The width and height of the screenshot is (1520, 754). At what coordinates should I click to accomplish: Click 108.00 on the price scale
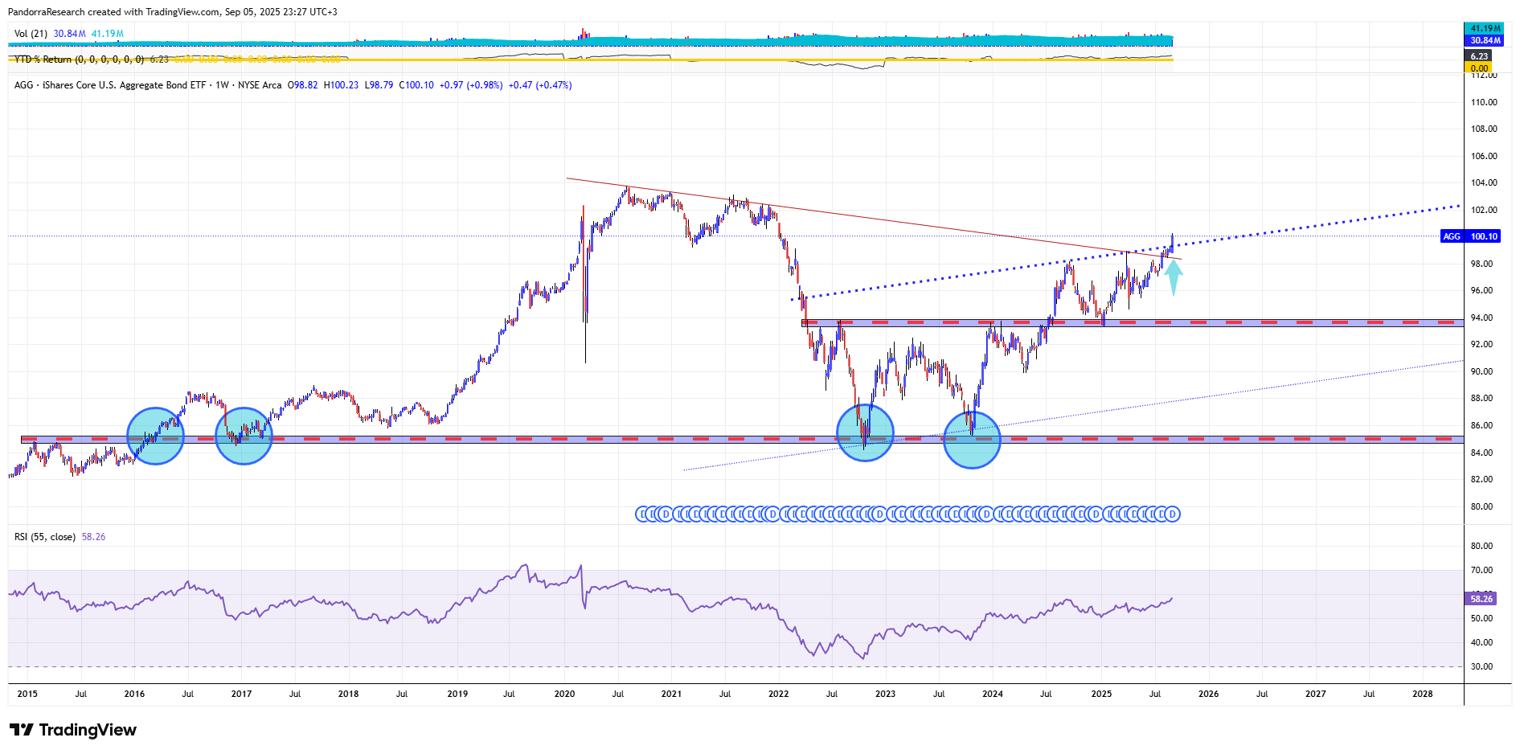coord(1484,129)
